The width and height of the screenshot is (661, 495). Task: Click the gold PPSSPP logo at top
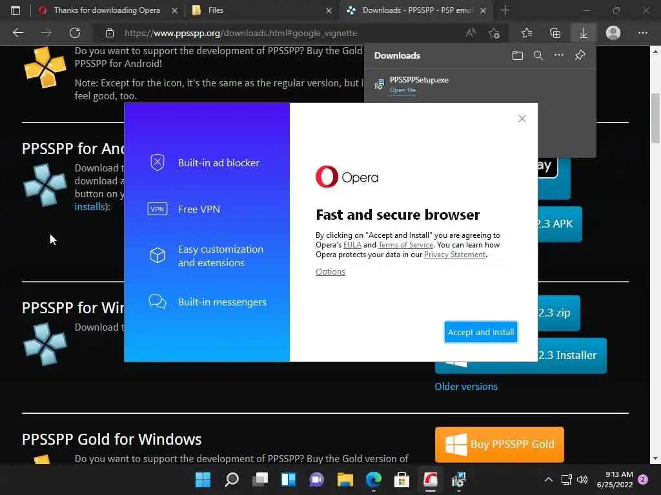pos(45,66)
